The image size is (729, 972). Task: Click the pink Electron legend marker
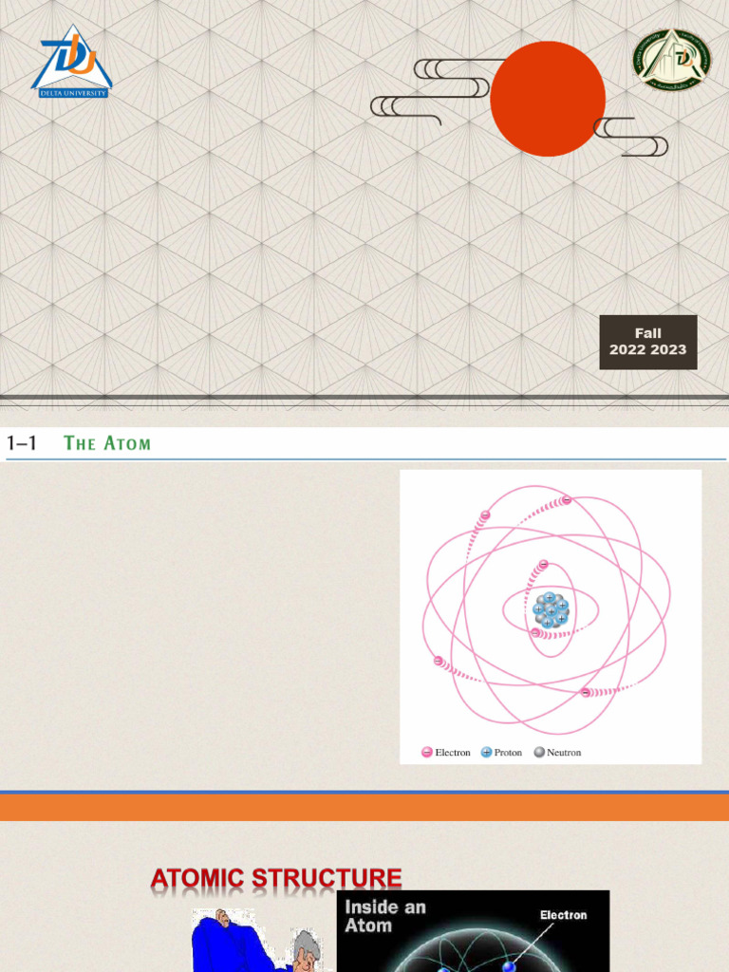426,753
